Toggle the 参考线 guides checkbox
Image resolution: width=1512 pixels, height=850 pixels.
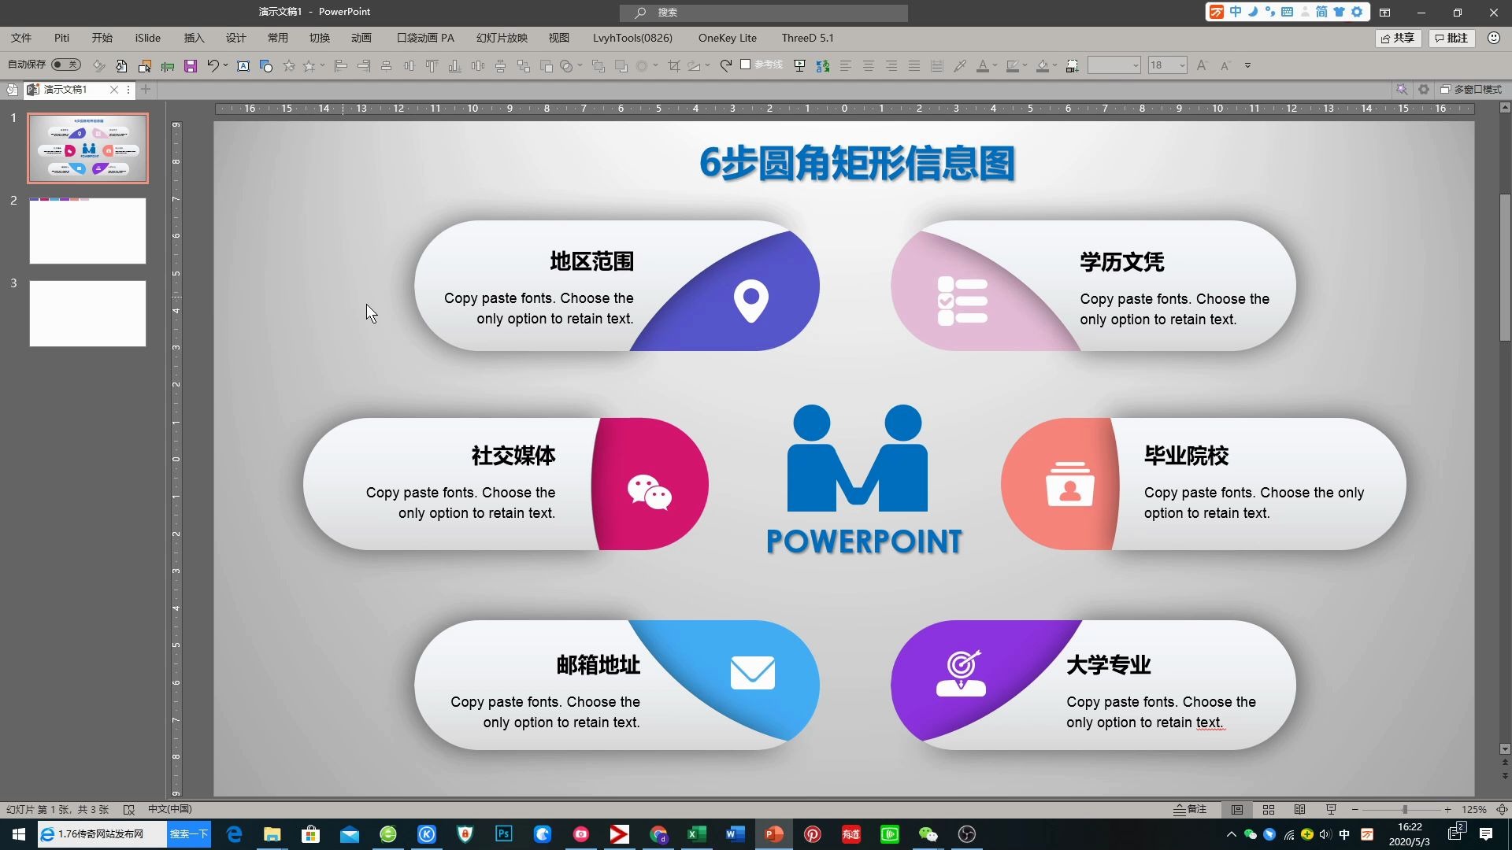pos(745,65)
